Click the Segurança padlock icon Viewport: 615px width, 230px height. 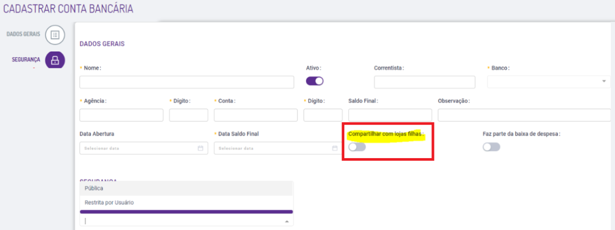click(55, 60)
